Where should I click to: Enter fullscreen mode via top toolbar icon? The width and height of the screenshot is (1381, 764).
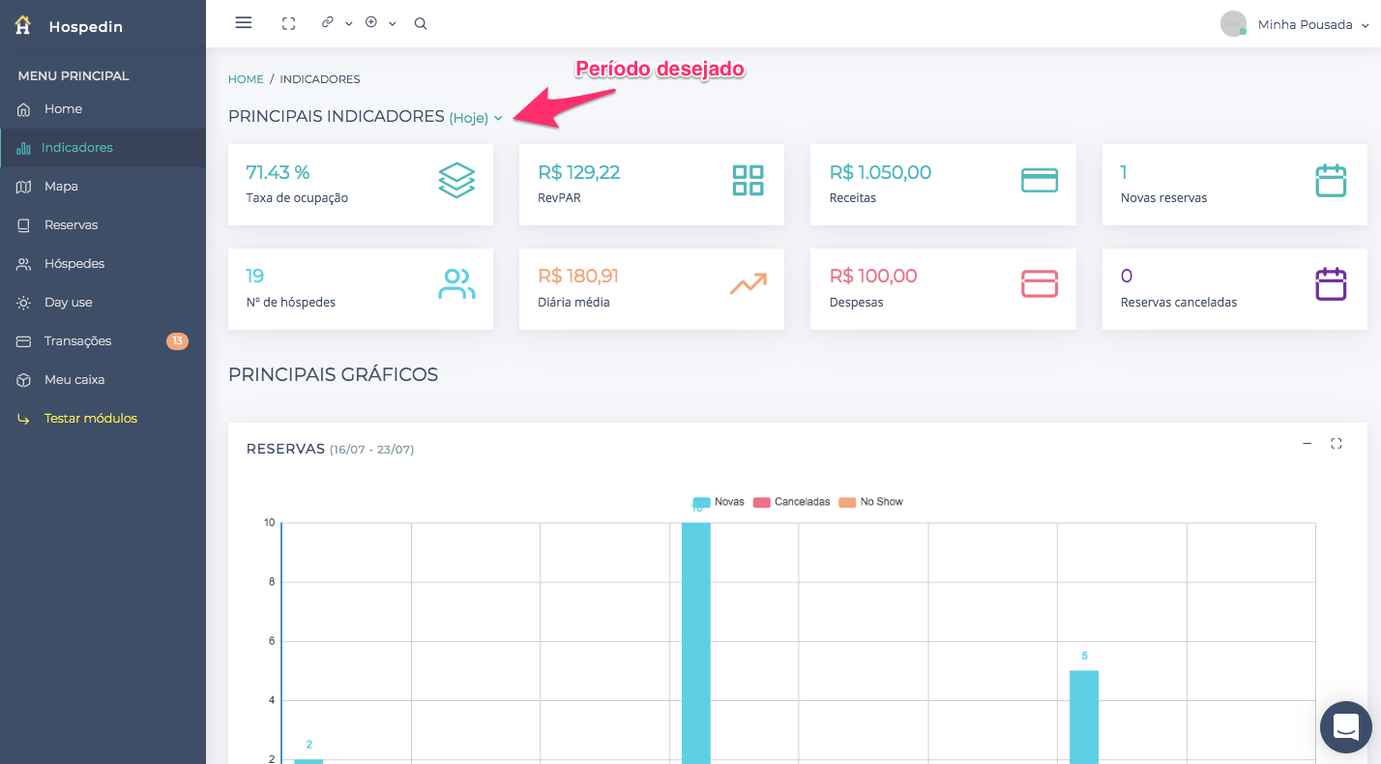[x=288, y=24]
